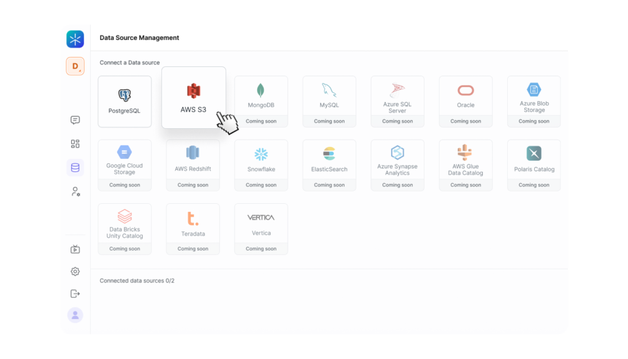This screenshot has width=628, height=359.
Task: Click the AWS Redshift logo
Action: coord(193,153)
